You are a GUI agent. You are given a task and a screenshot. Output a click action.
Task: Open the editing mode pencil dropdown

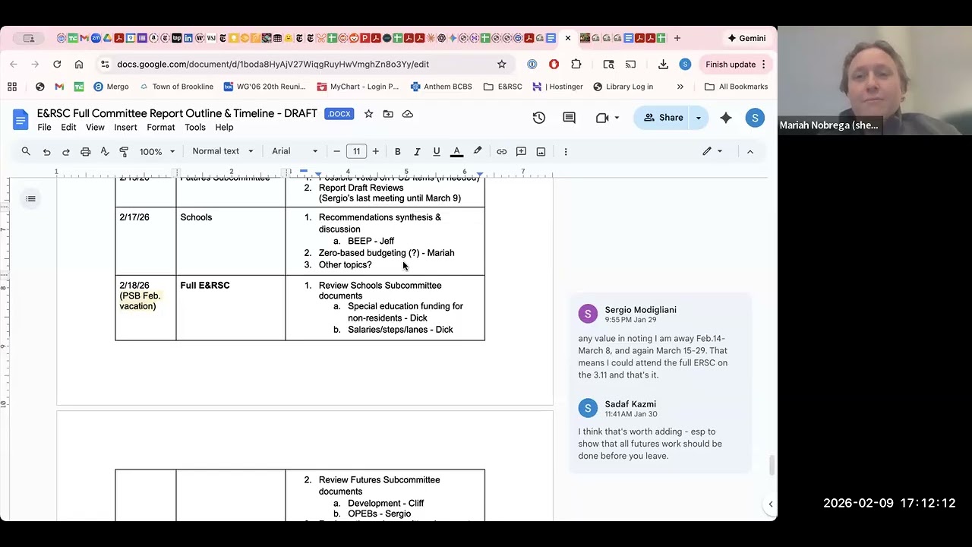712,151
